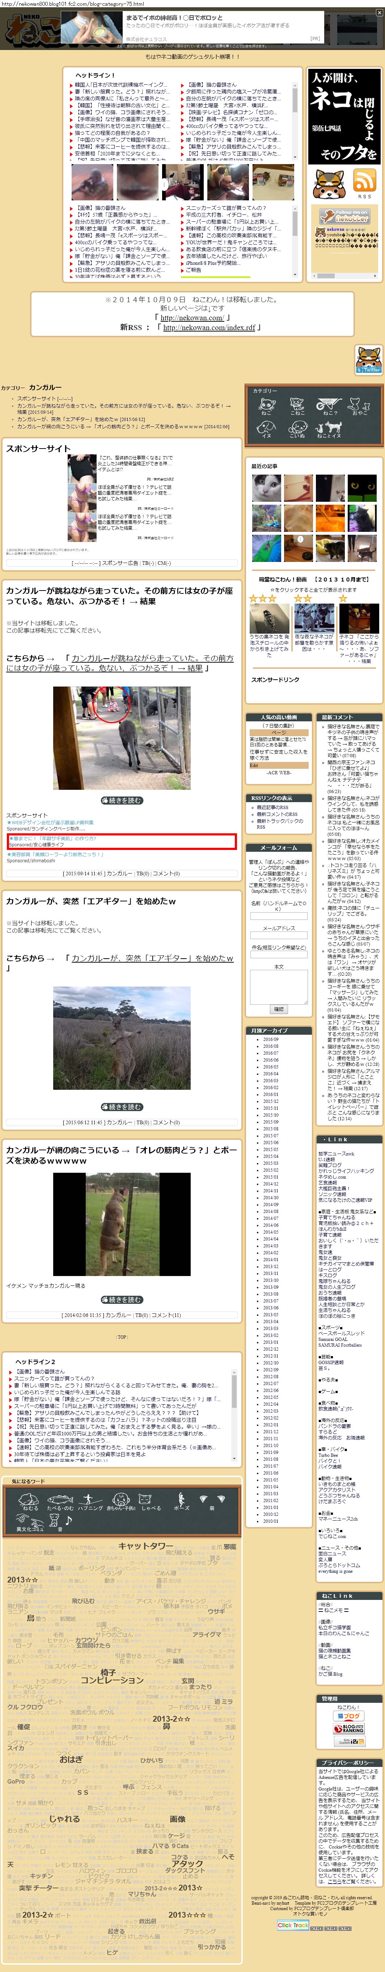Click the コメント(11) link under the muscle kangaroo article

coord(166,1315)
